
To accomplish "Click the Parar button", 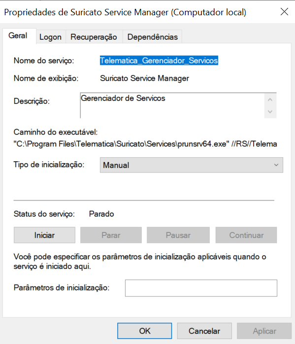I will 111,235.
